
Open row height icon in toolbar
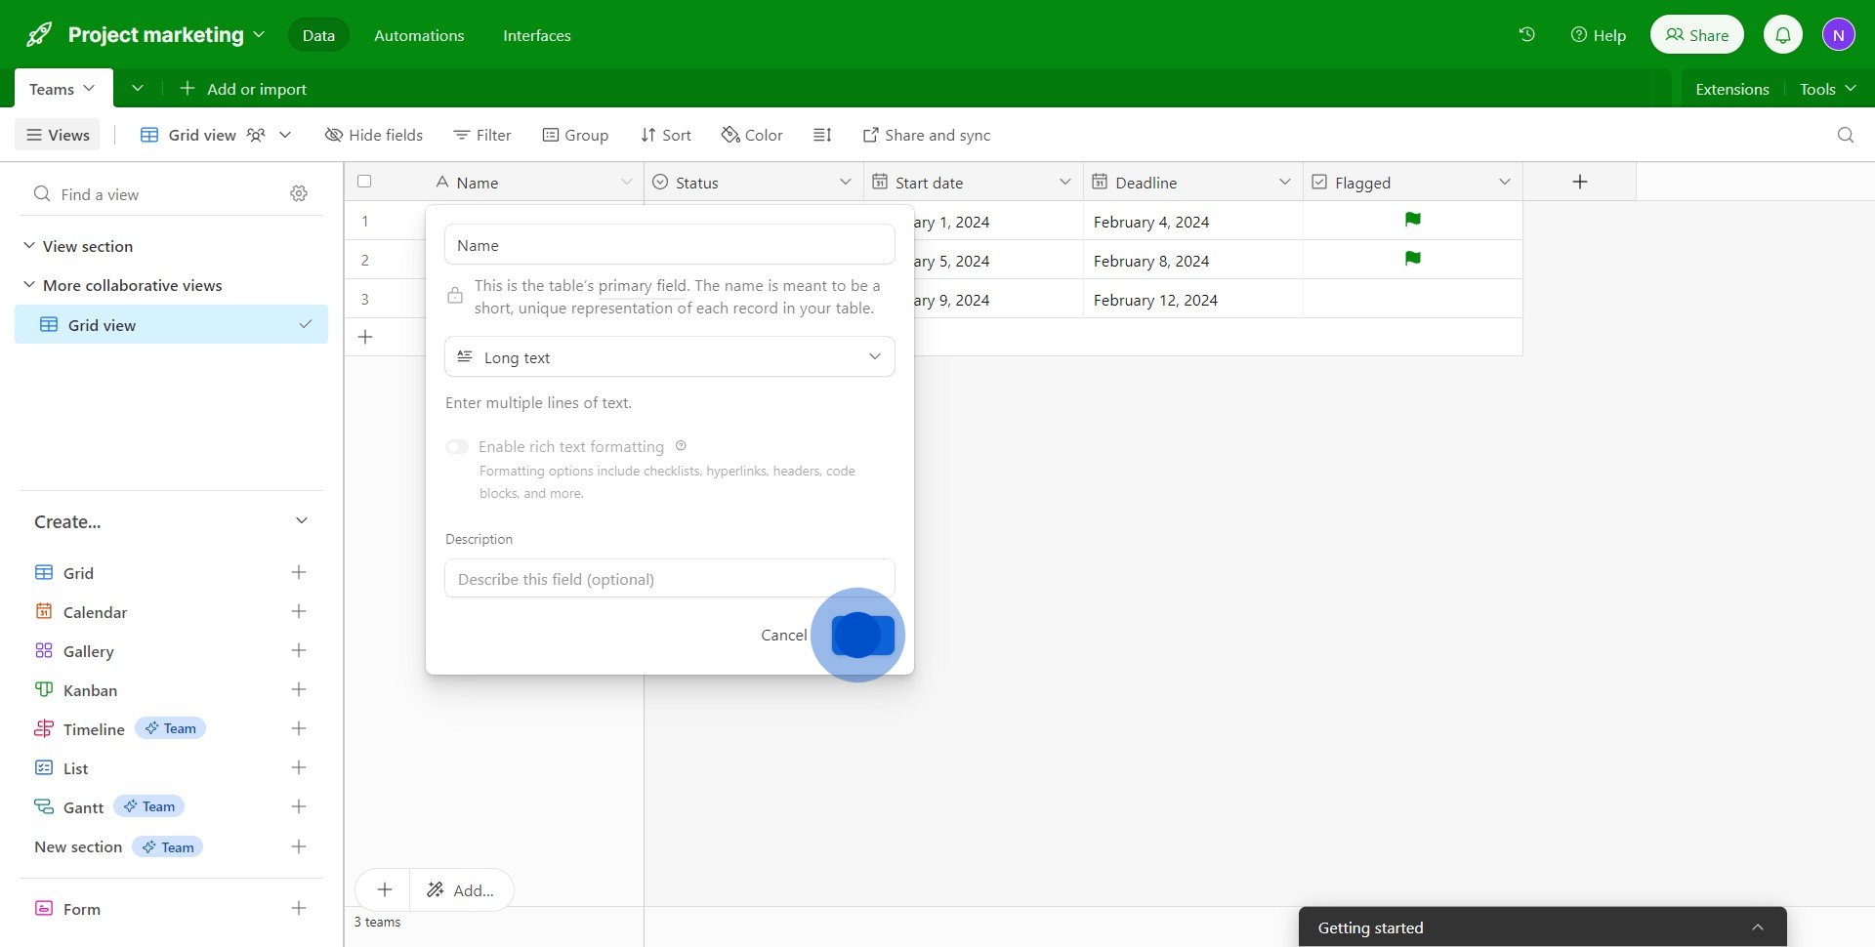[822, 135]
